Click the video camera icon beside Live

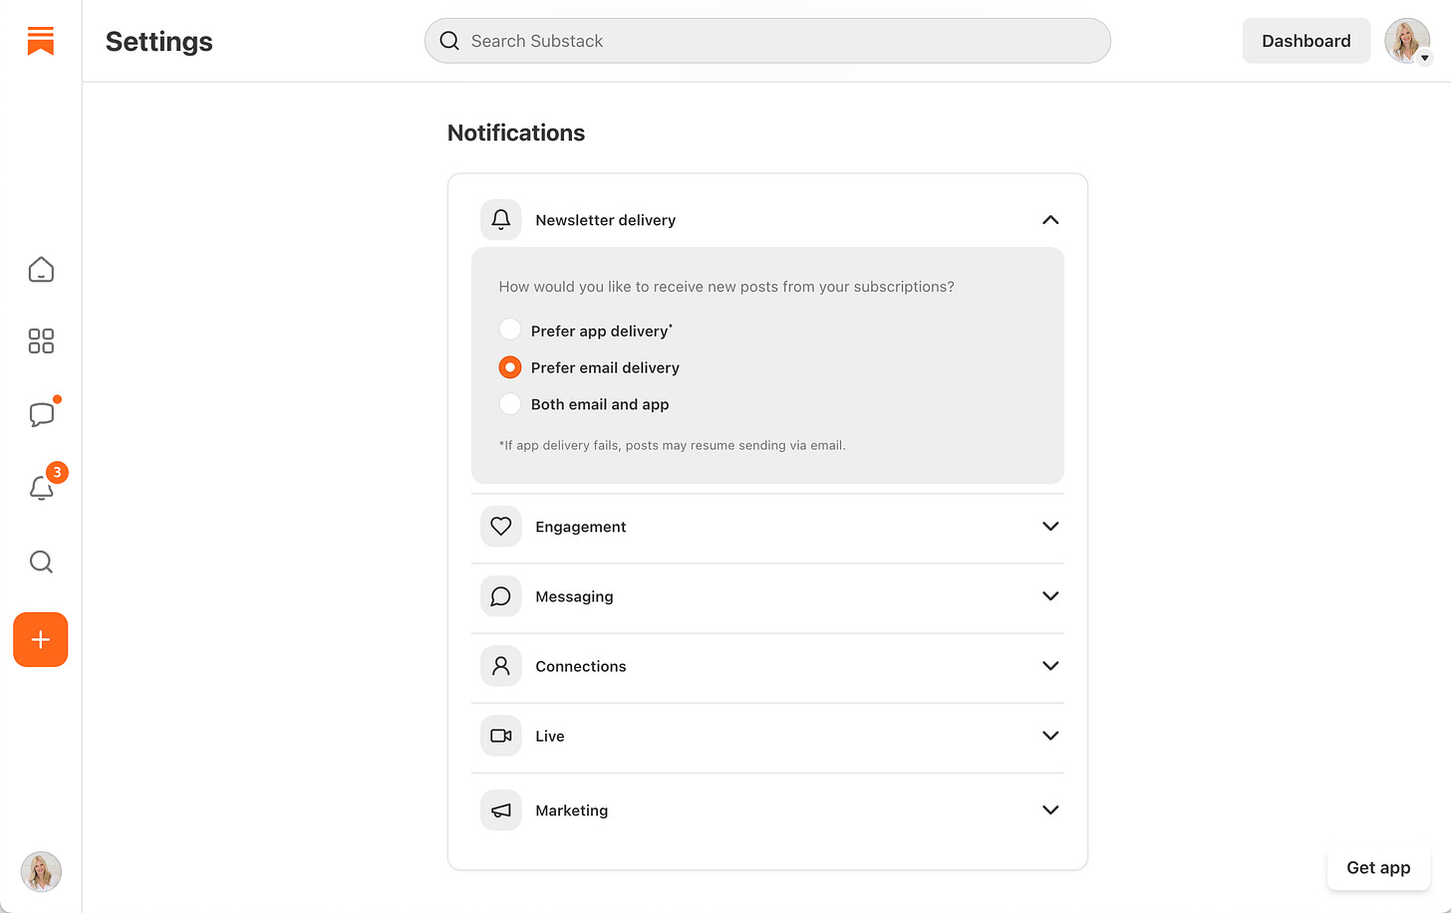click(501, 736)
